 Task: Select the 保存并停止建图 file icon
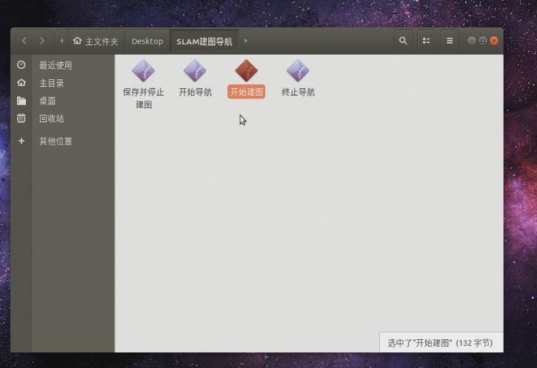143,72
